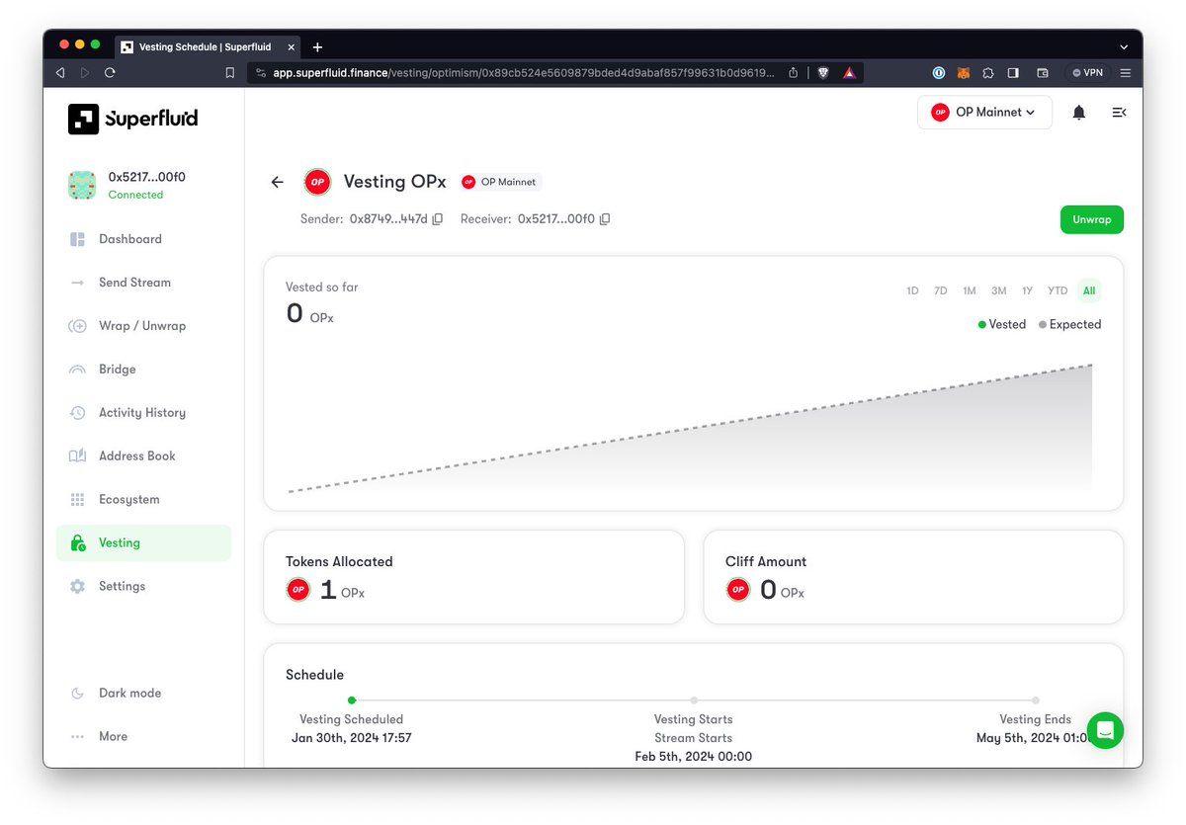Select the 1D chart range
This screenshot has height=825, width=1186.
[912, 290]
